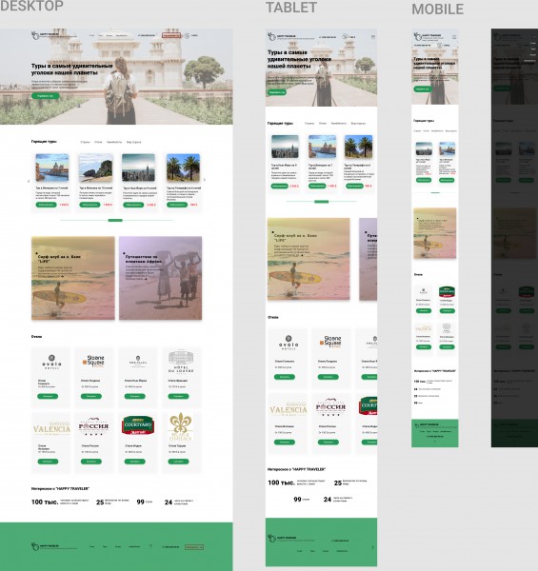The image size is (538, 571).
Task: Click the Happy Traveler logo in light mobile header
Action: coord(428,36)
